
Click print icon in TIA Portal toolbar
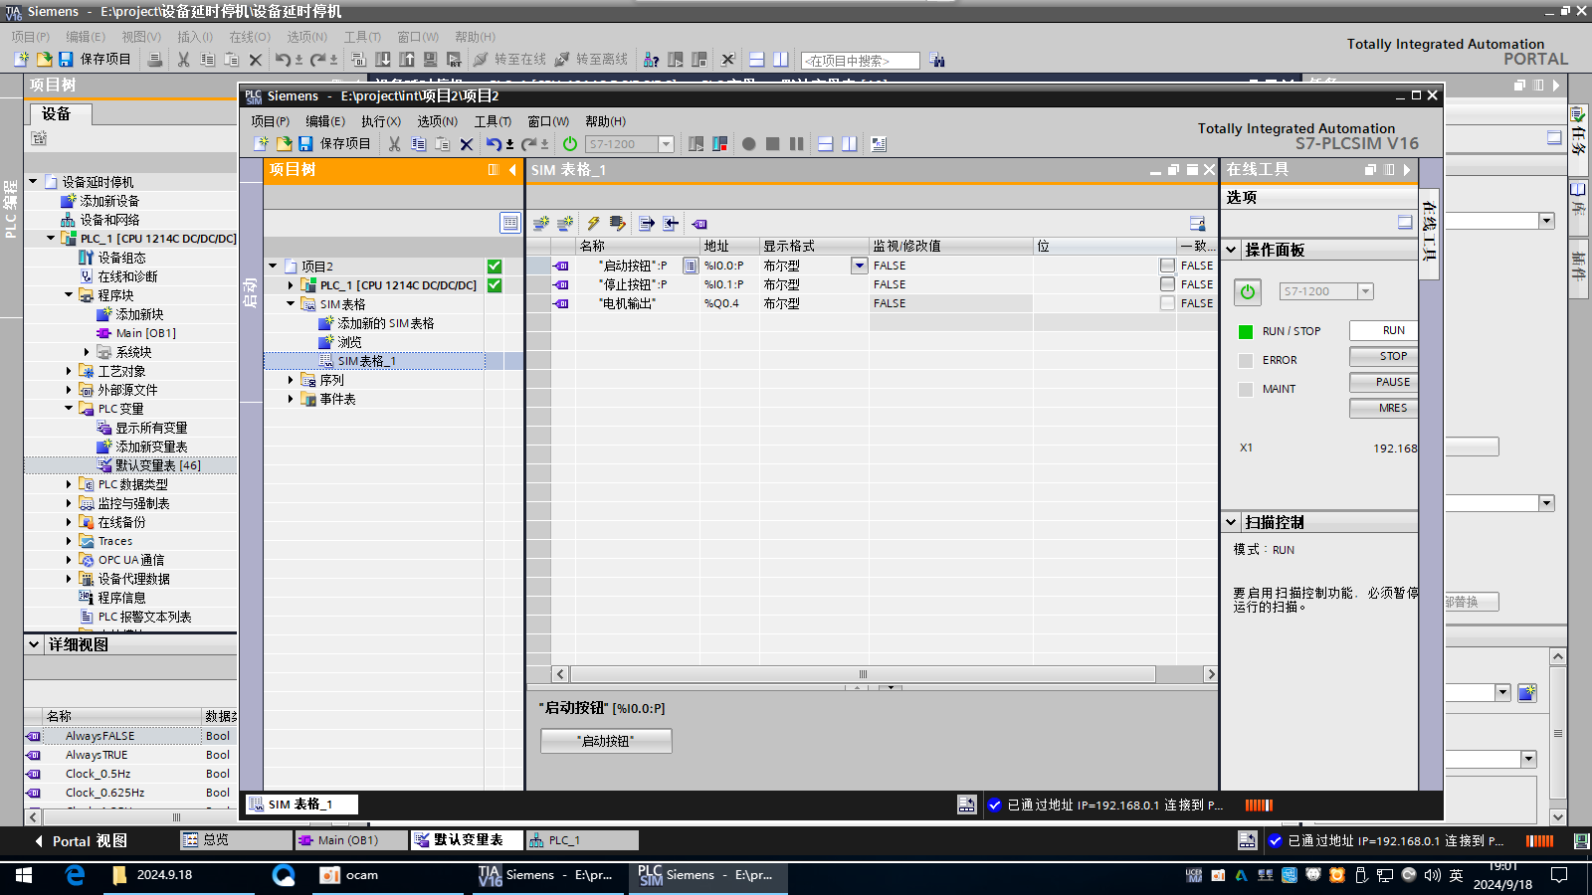[x=155, y=60]
